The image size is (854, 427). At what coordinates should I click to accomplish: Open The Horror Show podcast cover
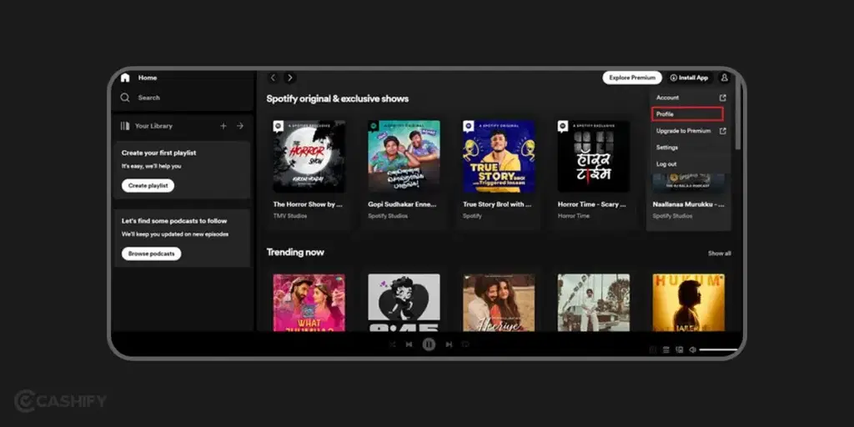(x=309, y=156)
